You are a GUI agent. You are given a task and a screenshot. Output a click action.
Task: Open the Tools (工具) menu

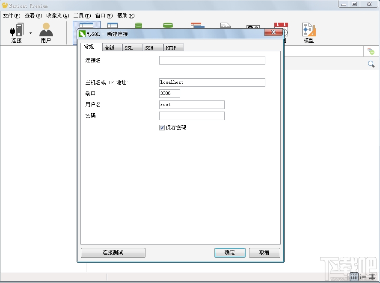tap(82, 16)
